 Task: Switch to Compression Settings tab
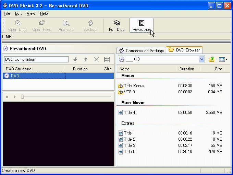[142, 50]
